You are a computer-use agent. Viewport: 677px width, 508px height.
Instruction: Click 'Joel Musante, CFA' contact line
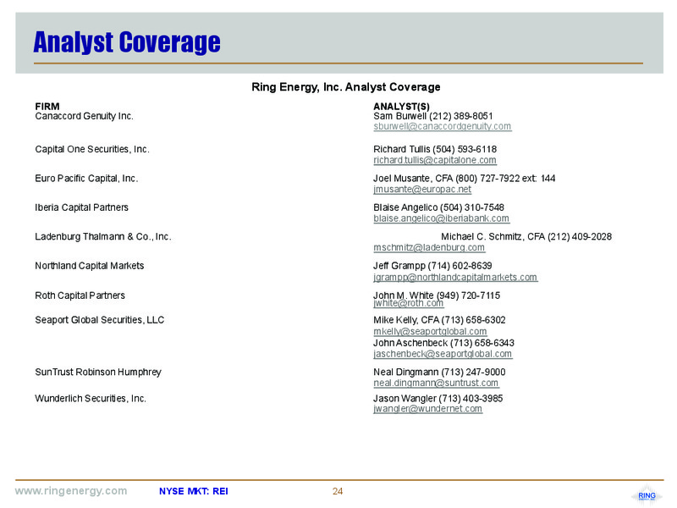pos(464,179)
